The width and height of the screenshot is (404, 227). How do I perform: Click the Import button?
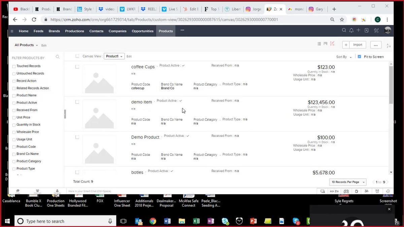(358, 45)
